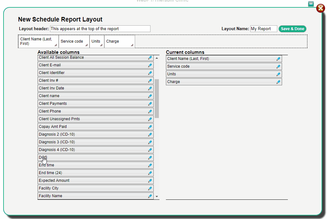327x219 pixels.
Task: Click the teal minimize icon above the dialog
Action: click(x=311, y=4)
